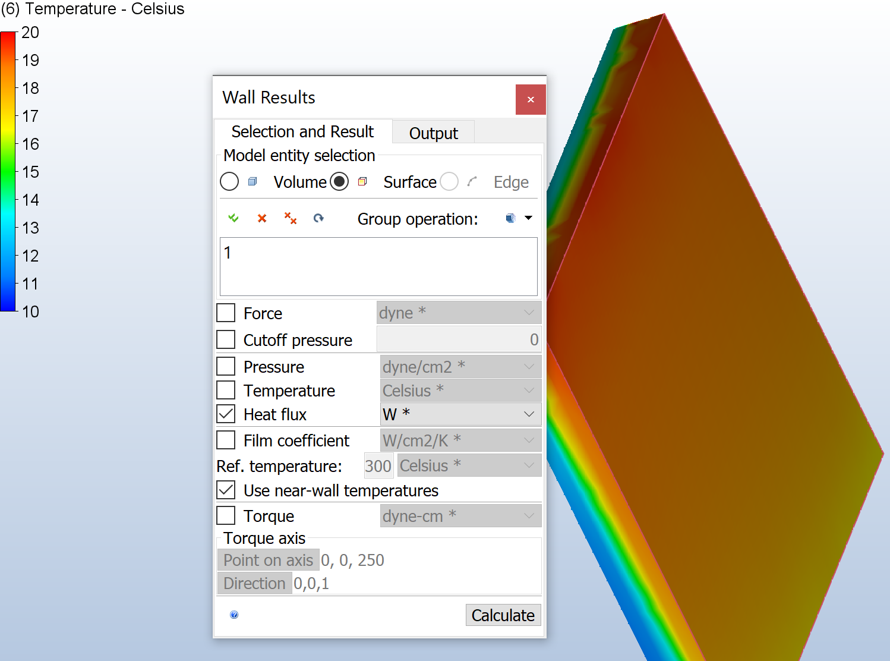This screenshot has height=661, width=890.
Task: Click the circular refresh arrow icon
Action: [319, 218]
